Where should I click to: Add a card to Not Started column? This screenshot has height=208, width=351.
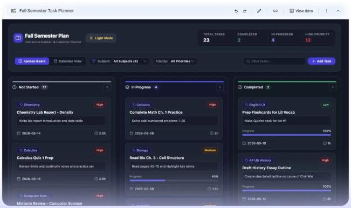107,87
